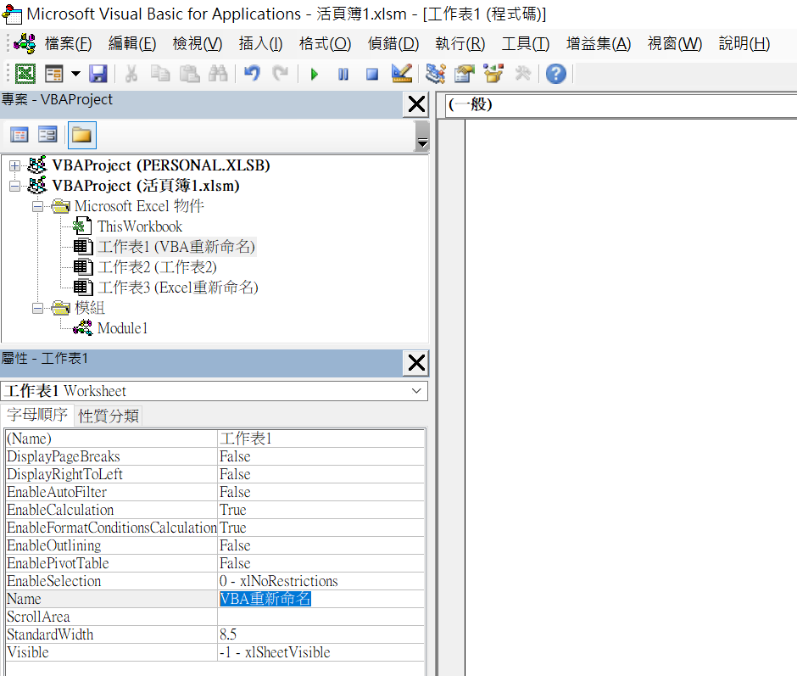The image size is (797, 676).
Task: Select 工作表2 (工作表2) tree item
Action: pos(157,267)
